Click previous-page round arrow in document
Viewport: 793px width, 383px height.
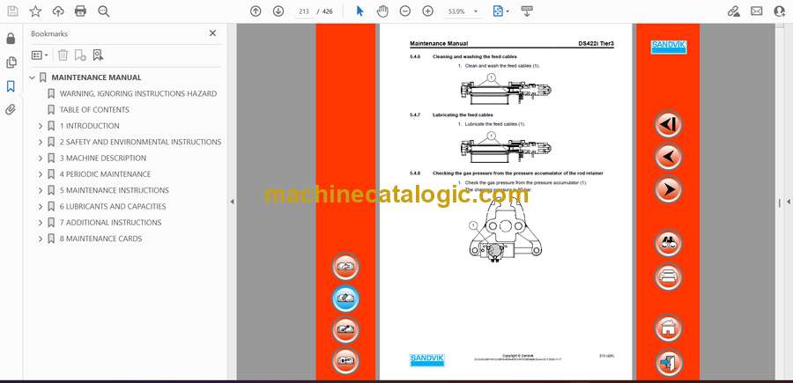pos(668,156)
